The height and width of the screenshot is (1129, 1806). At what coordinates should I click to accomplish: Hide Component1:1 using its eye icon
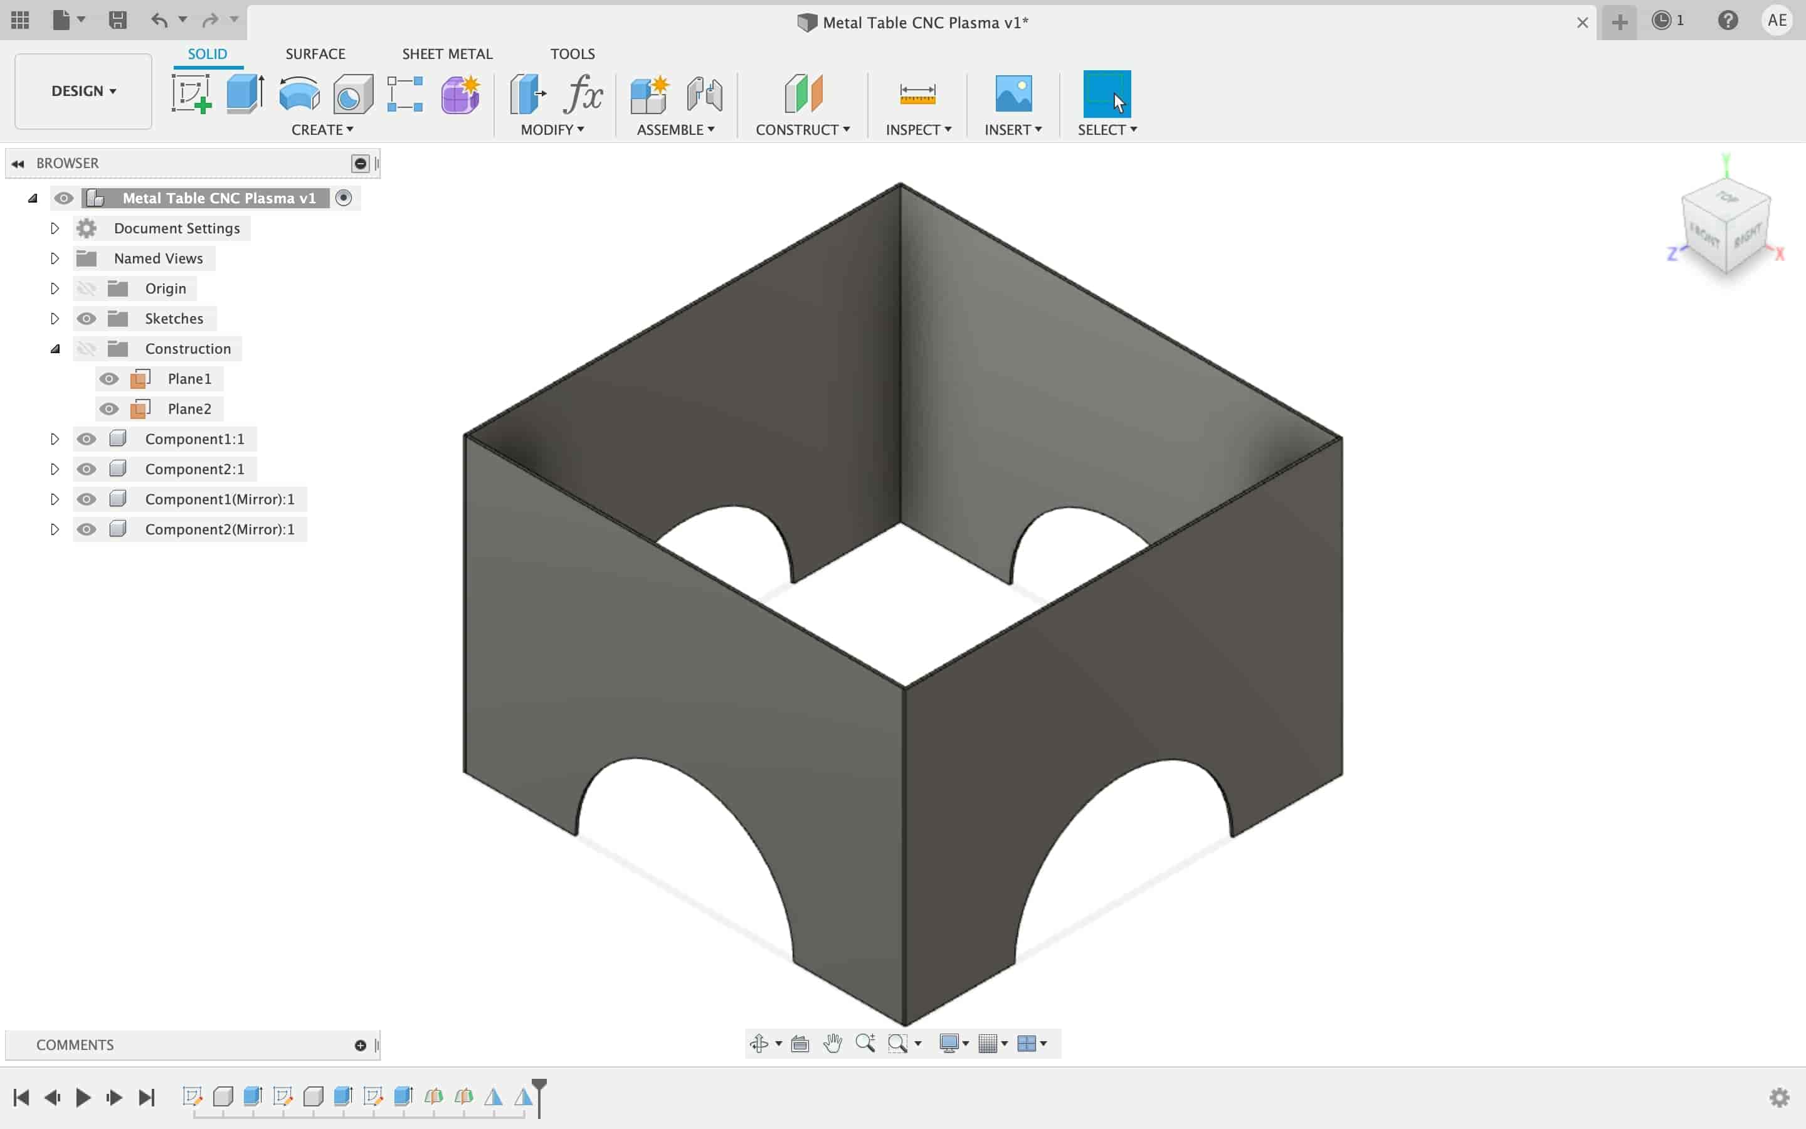click(x=87, y=439)
